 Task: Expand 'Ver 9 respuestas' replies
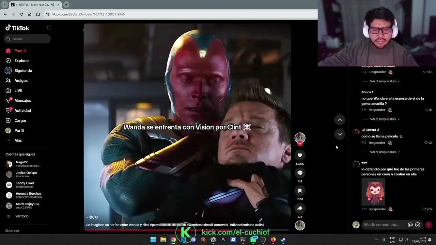pos(385,152)
